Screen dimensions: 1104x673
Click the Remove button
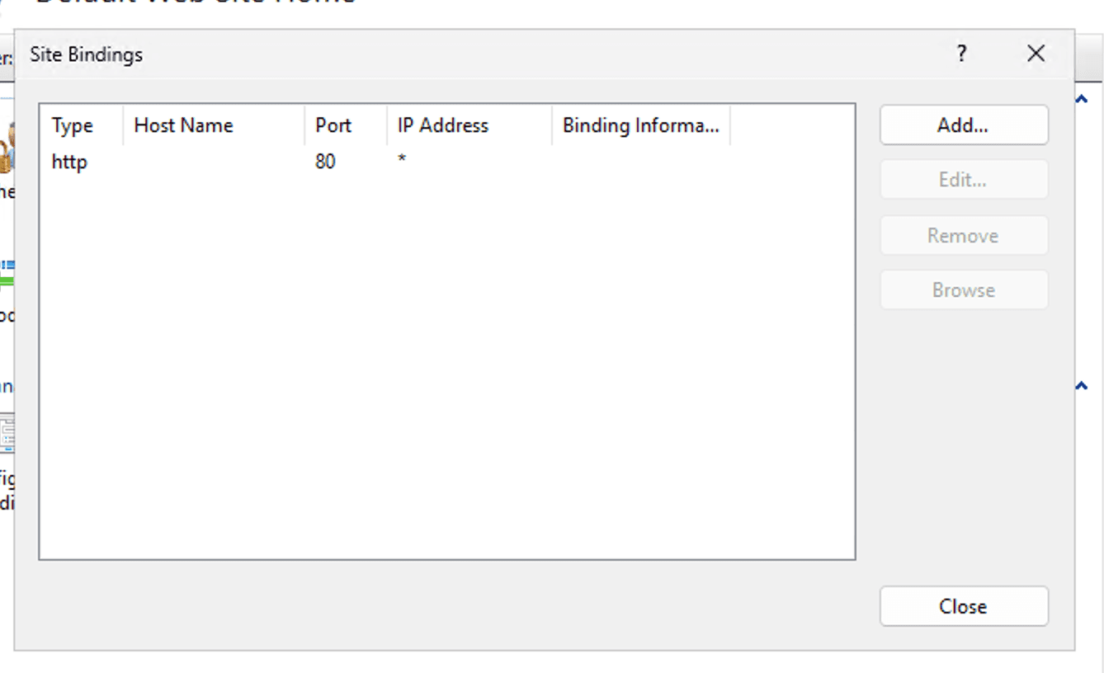coord(963,236)
